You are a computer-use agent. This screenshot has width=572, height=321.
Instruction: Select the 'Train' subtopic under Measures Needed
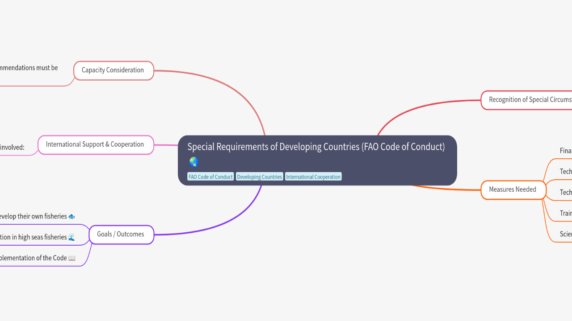565,214
